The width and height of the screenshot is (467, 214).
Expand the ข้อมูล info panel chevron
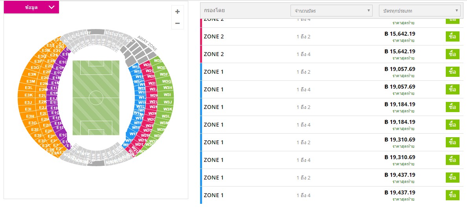52,7
